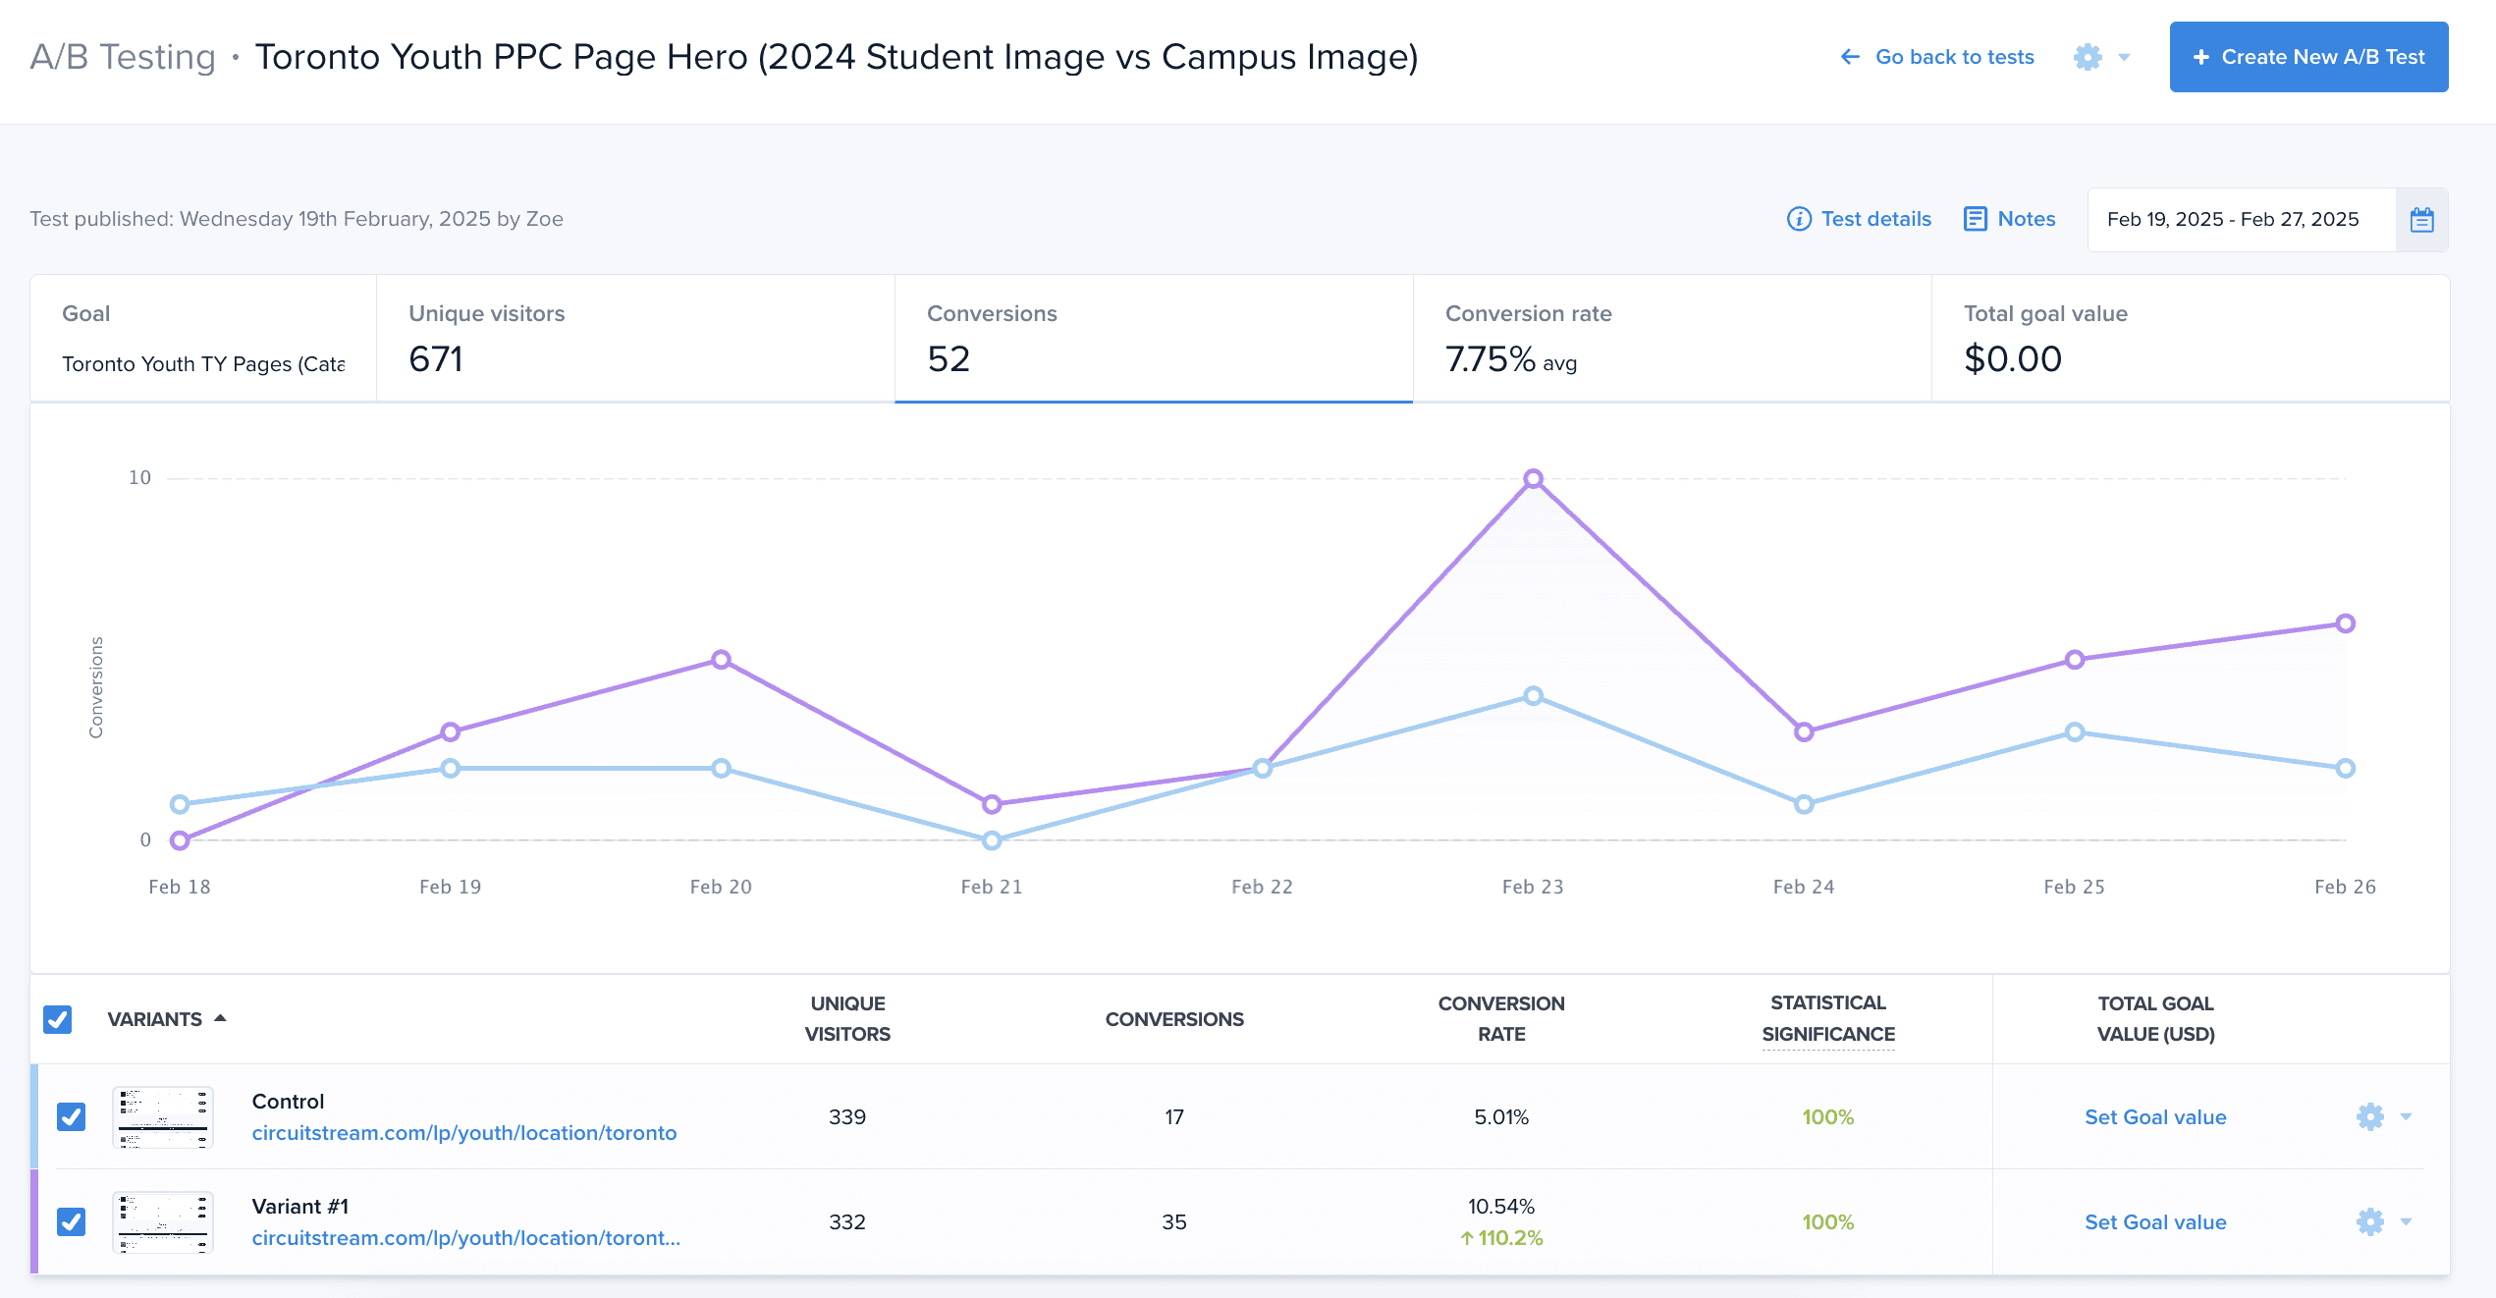2496x1298 pixels.
Task: Sort by the VARIANTS column arrow
Action: point(220,1018)
